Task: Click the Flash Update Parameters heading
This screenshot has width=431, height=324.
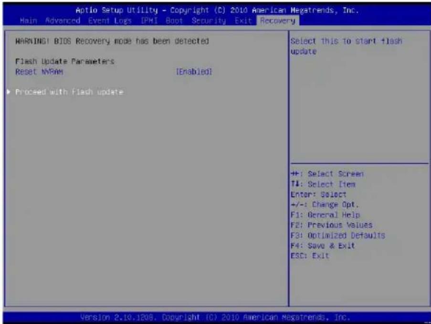Action: pos(64,61)
